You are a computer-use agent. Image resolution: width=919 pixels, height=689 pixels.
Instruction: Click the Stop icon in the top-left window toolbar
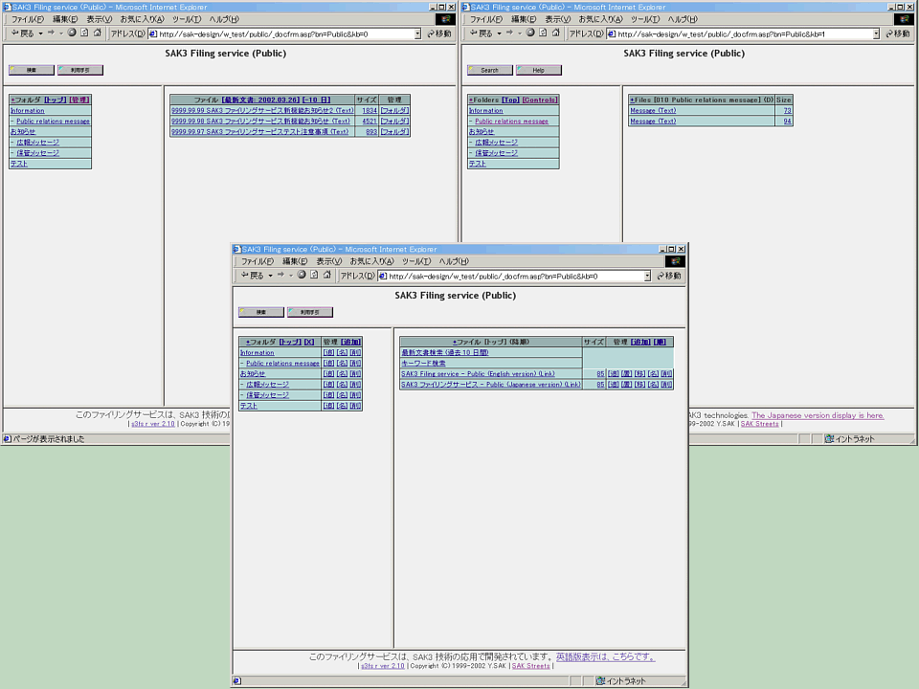pyautogui.click(x=72, y=33)
